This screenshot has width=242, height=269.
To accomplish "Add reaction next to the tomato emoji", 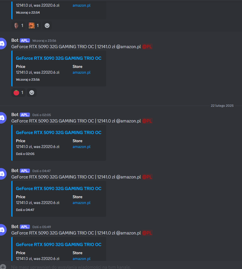I will click(x=32, y=93).
